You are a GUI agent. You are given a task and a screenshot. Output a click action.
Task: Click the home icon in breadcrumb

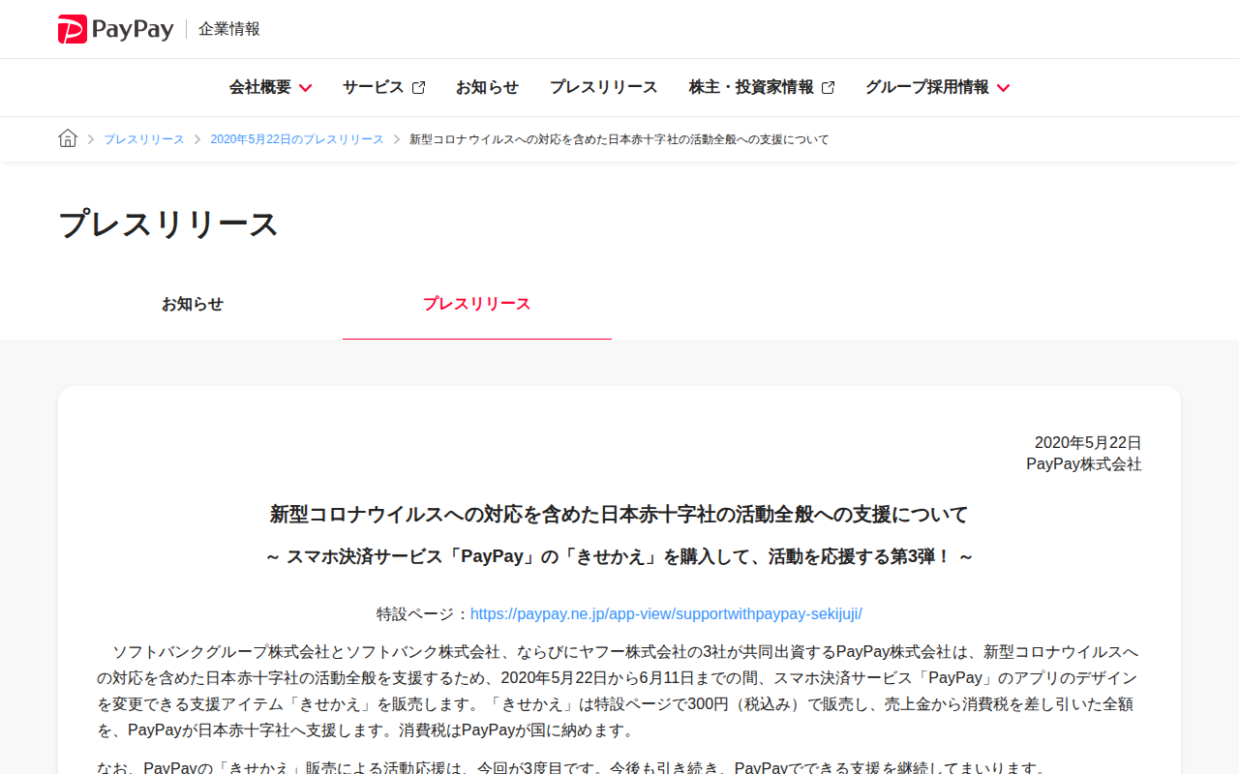click(x=68, y=138)
